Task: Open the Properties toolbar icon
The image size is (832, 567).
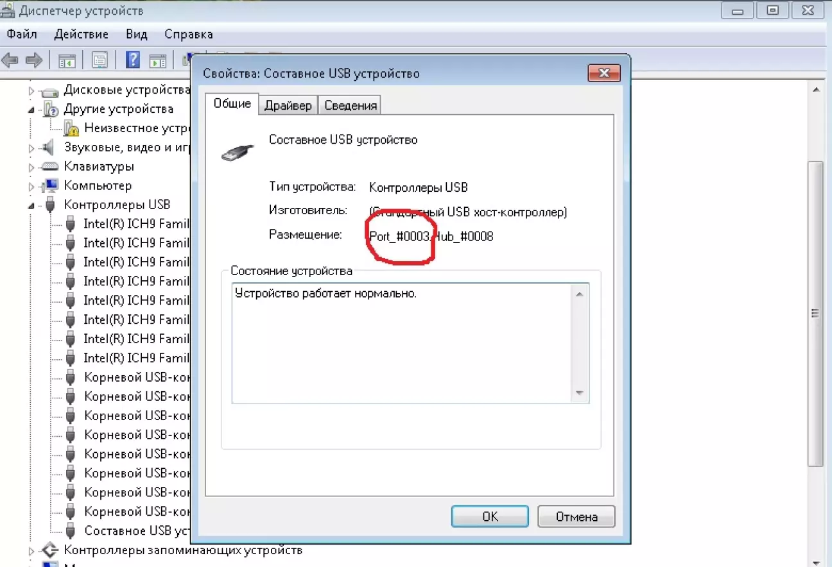Action: coord(100,61)
